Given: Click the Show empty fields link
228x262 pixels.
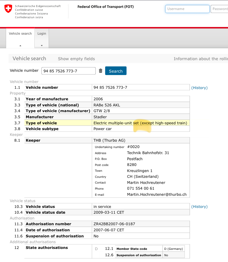Looking at the screenshot, I should click(x=76, y=59).
